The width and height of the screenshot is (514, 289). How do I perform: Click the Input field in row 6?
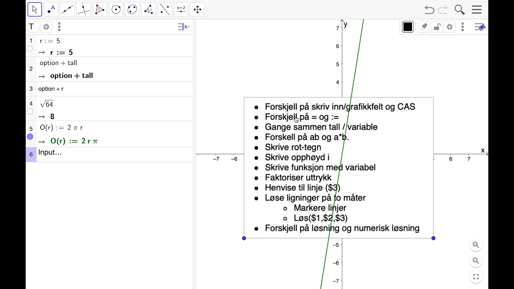(115, 155)
